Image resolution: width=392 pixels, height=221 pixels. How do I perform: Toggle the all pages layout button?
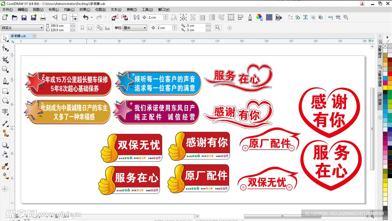point(100,28)
